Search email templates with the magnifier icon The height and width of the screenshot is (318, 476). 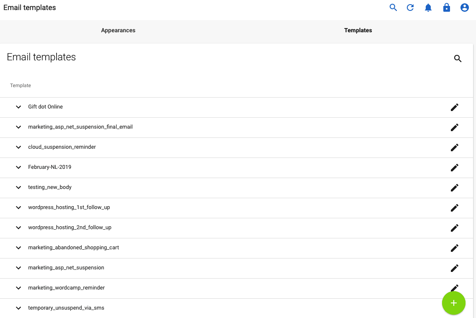(x=458, y=59)
